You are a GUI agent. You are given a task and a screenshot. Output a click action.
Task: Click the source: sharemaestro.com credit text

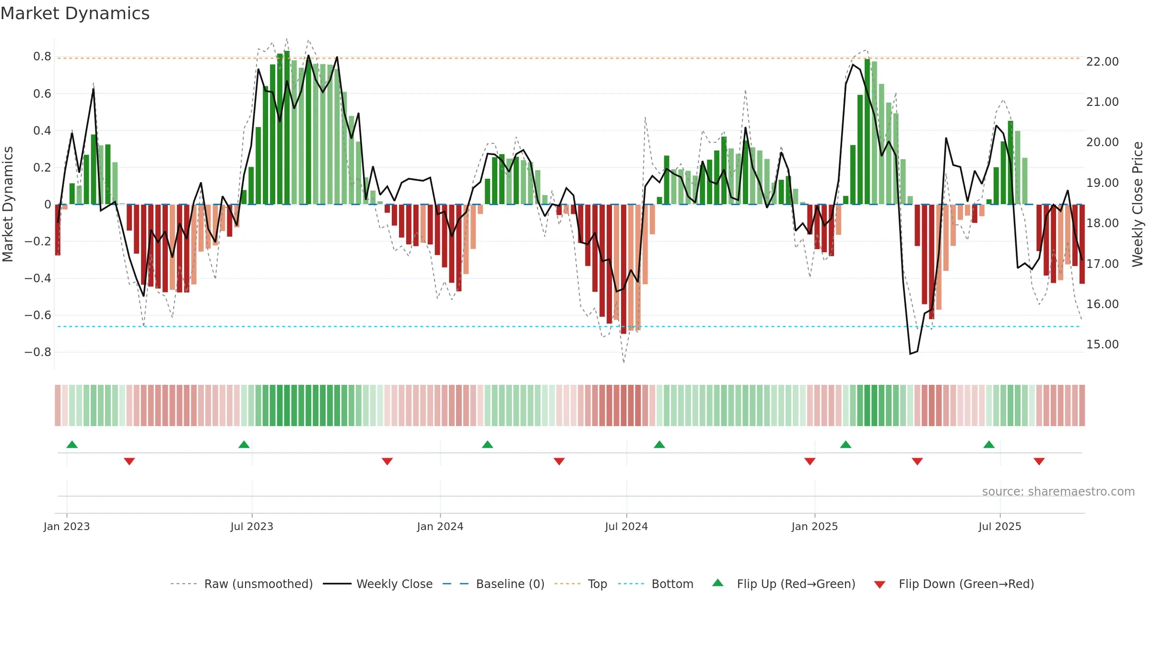click(1058, 491)
